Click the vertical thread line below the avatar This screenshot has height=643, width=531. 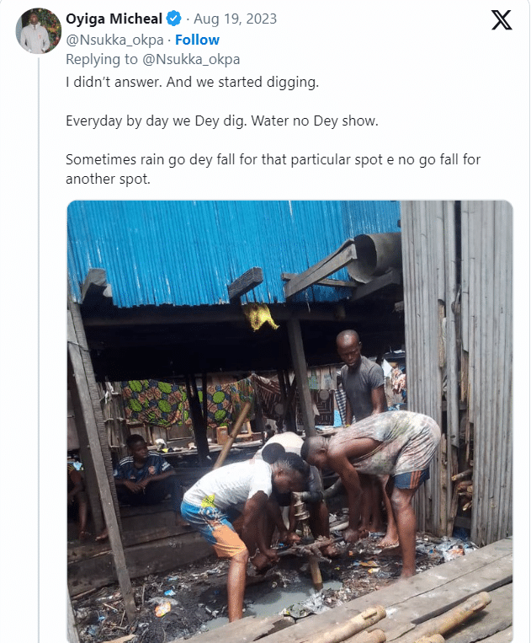(x=39, y=337)
